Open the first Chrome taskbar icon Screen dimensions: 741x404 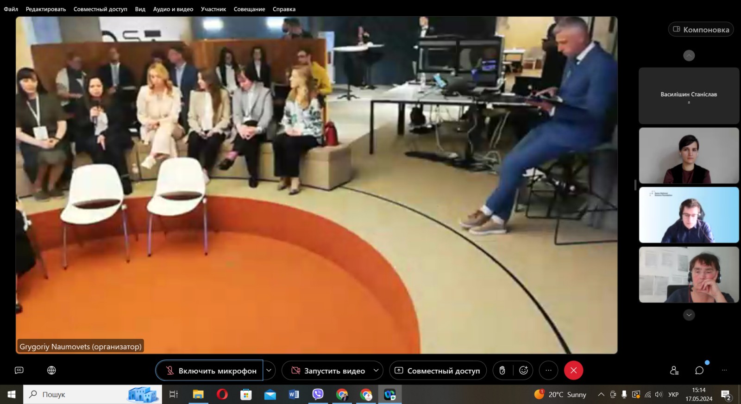[x=342, y=394]
